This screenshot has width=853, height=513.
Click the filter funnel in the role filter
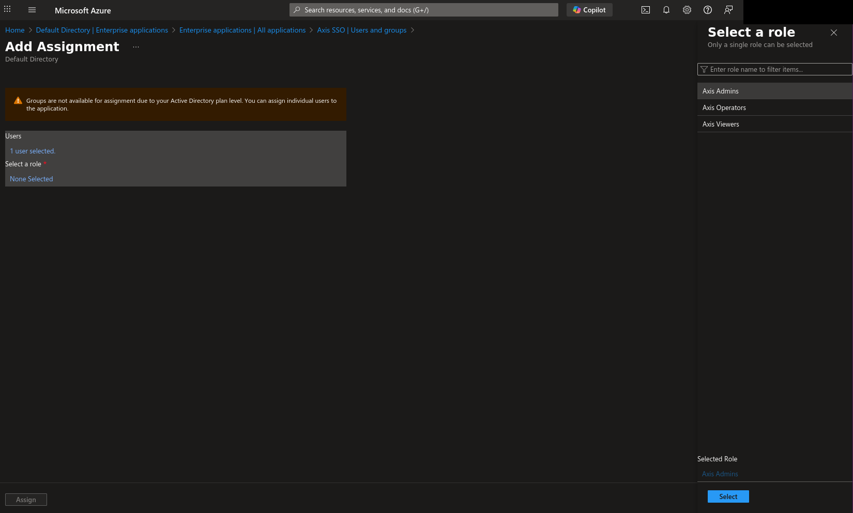pyautogui.click(x=704, y=69)
